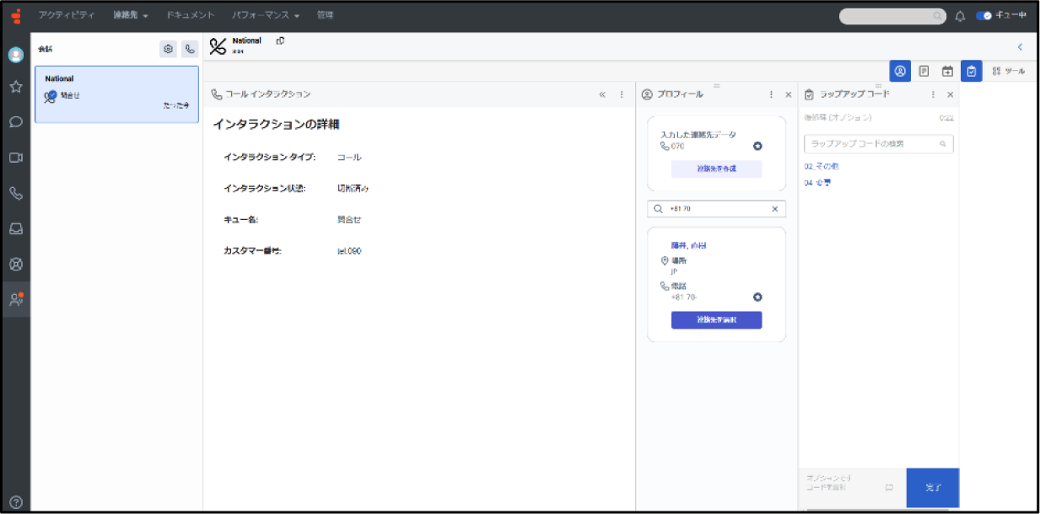Open the アクティビティ menu item
The image size is (1040, 514).
coord(67,16)
